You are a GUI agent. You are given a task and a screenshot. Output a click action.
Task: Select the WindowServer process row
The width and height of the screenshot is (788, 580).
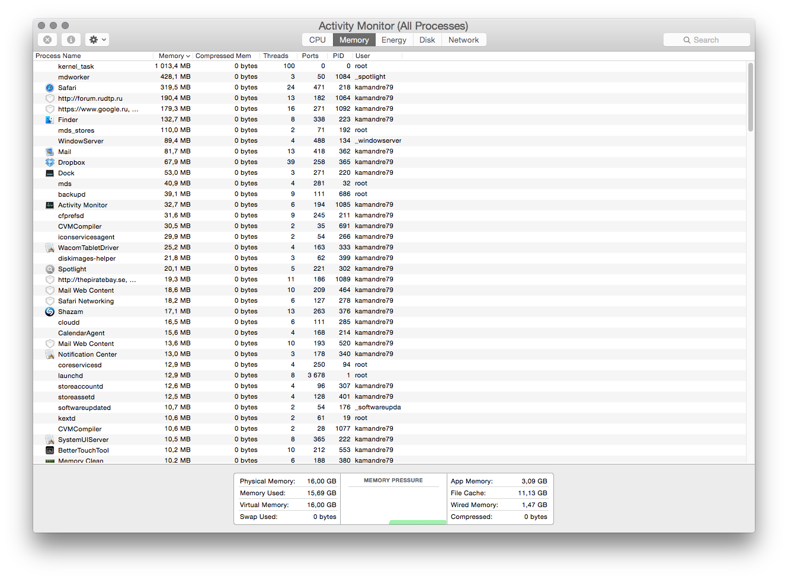(x=390, y=141)
